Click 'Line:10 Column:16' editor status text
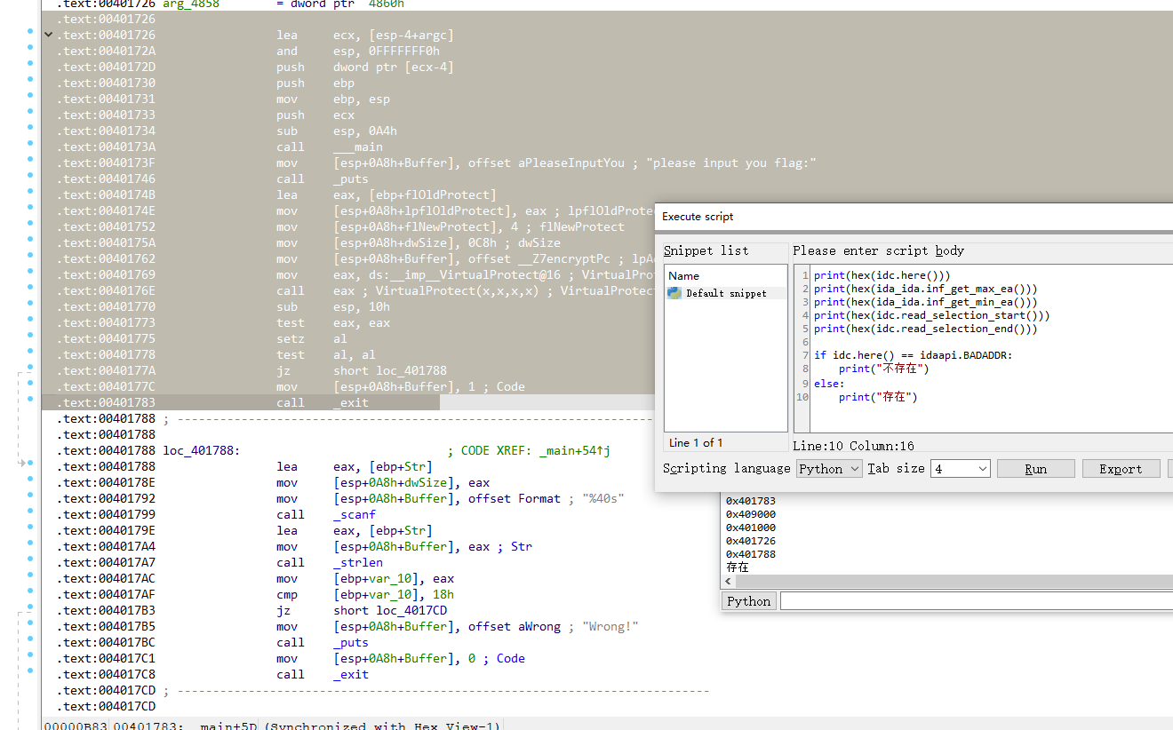1173x730 pixels. click(854, 446)
